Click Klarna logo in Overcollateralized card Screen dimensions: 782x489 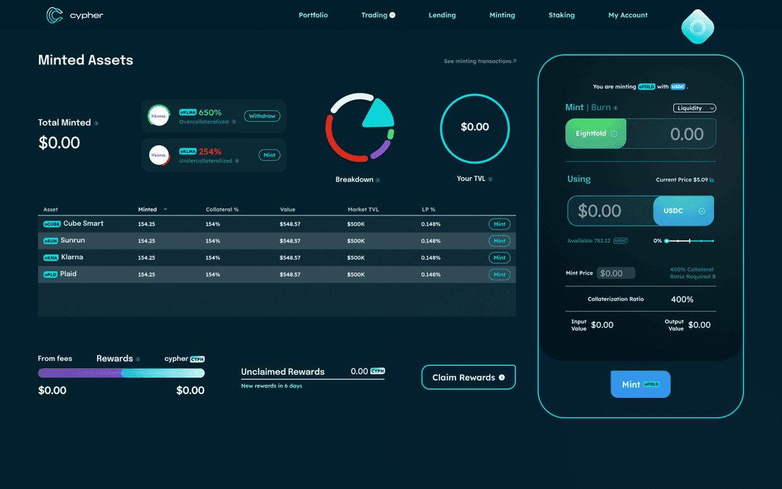click(x=159, y=116)
